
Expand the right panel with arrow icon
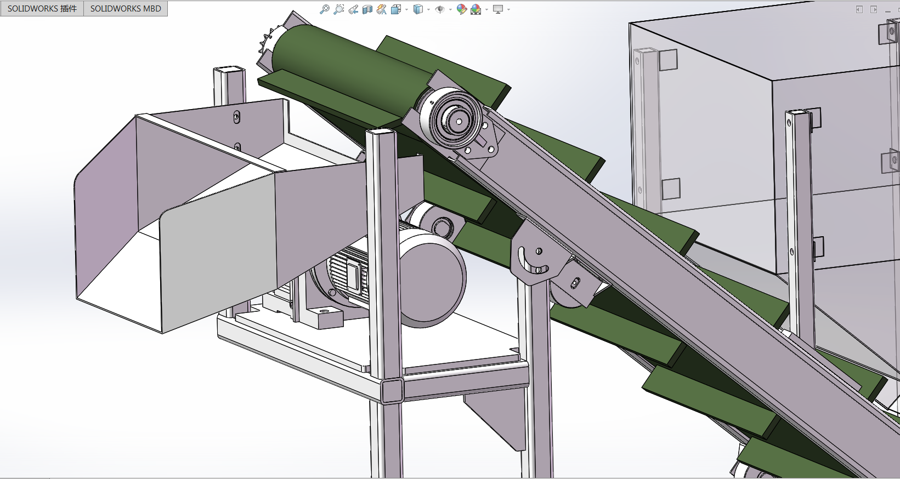coord(874,9)
